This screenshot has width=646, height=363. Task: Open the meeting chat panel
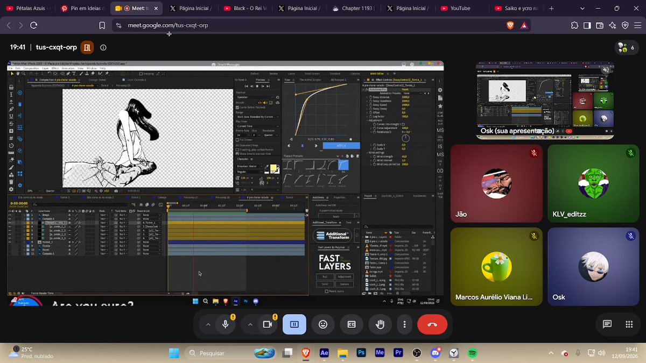(x=607, y=324)
